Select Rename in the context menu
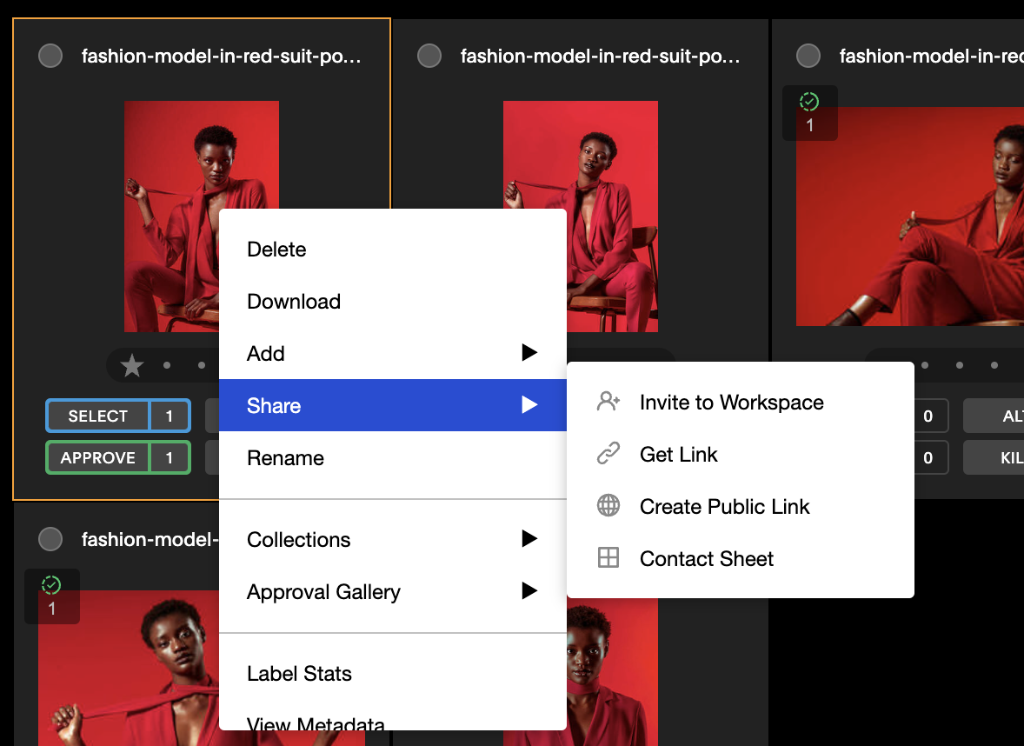This screenshot has width=1024, height=746. pyautogui.click(x=393, y=458)
